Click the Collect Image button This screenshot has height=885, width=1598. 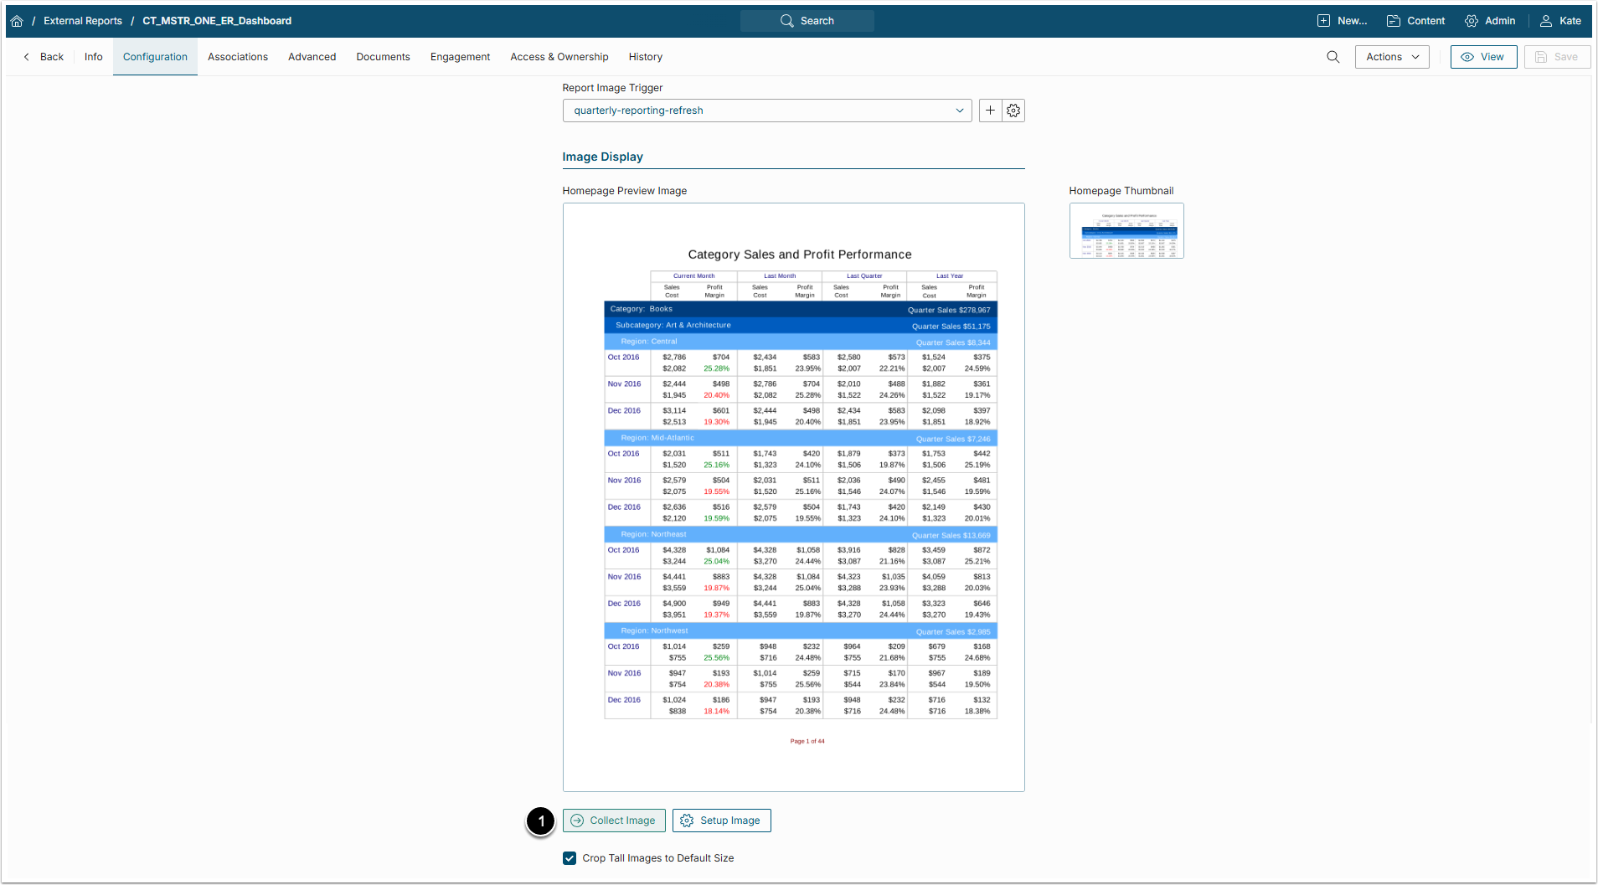click(x=614, y=821)
